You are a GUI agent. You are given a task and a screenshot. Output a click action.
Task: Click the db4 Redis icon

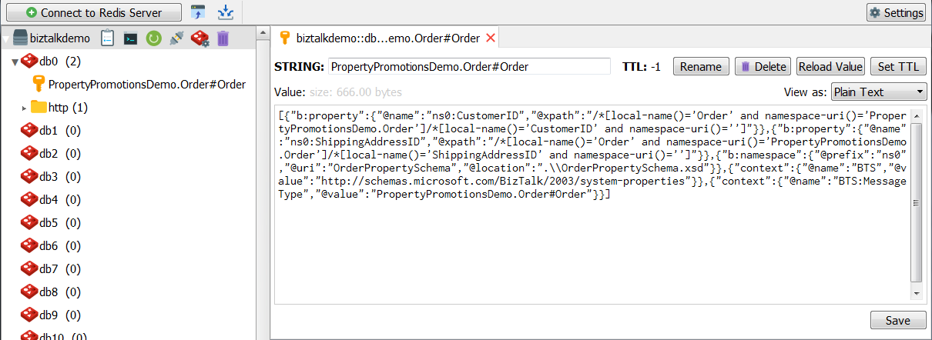29,199
